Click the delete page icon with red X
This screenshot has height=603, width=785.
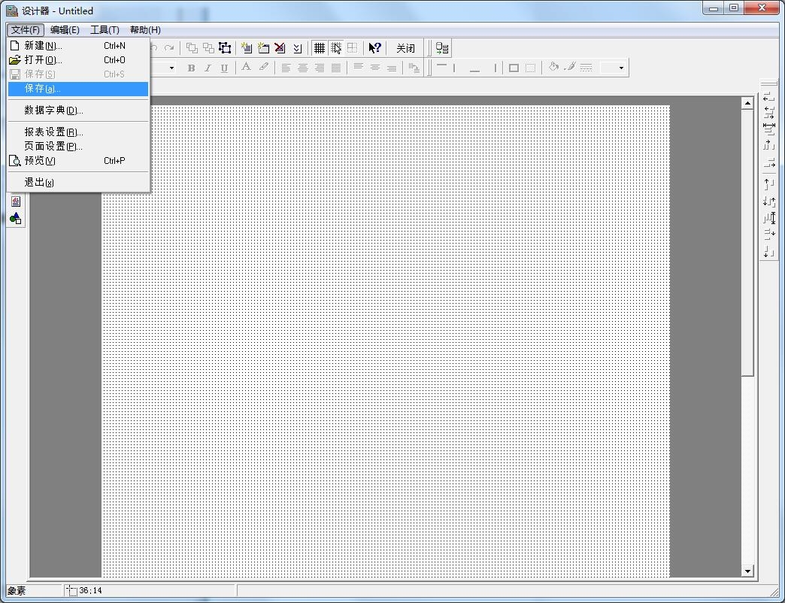pos(280,48)
